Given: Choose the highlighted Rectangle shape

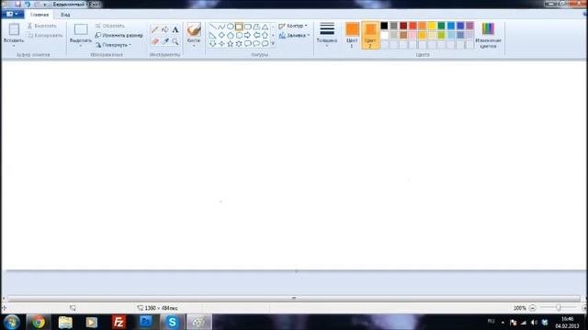Looking at the screenshot, I should point(239,27).
